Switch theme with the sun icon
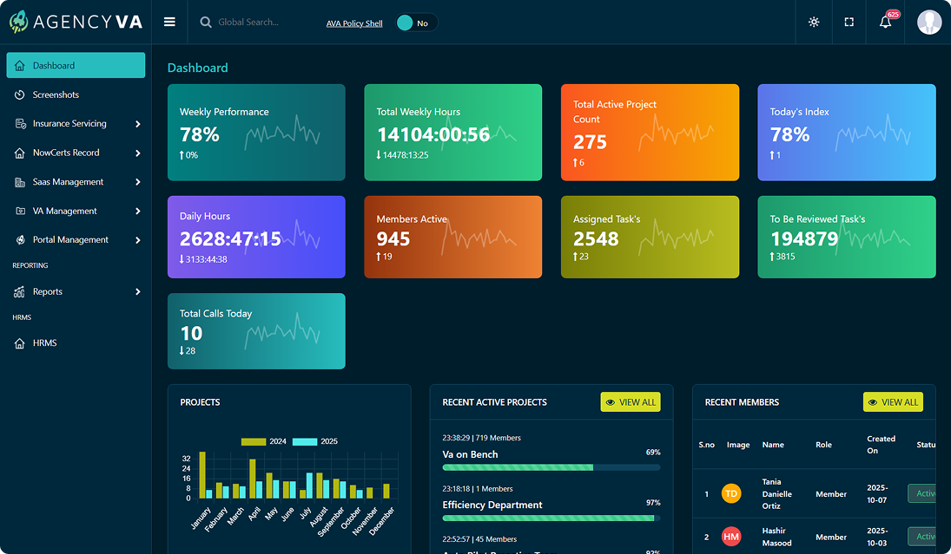Screen dimensions: 951x554 (814, 23)
